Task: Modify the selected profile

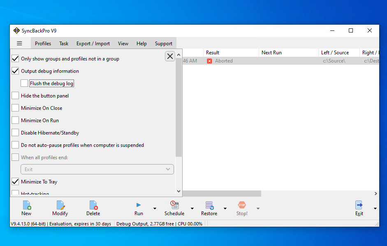Action: click(60, 209)
